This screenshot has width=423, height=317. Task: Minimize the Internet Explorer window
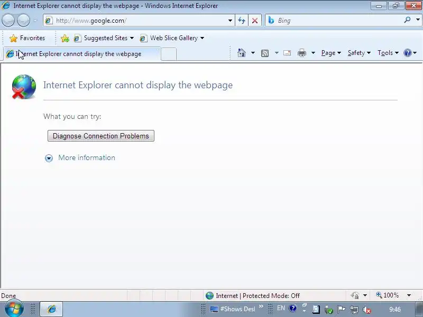point(379,6)
